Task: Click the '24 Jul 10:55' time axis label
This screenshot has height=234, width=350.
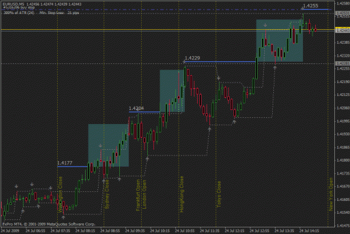Action: point(185,231)
